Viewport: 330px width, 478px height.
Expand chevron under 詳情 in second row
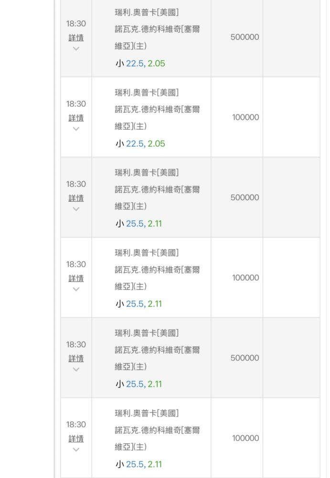click(x=76, y=129)
